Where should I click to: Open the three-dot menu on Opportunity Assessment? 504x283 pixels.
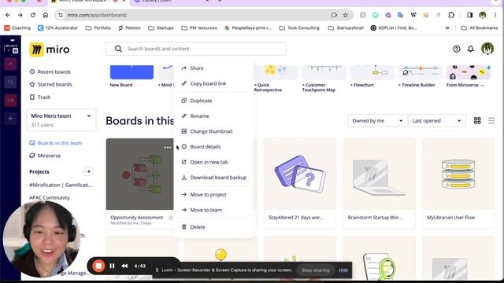point(168,147)
